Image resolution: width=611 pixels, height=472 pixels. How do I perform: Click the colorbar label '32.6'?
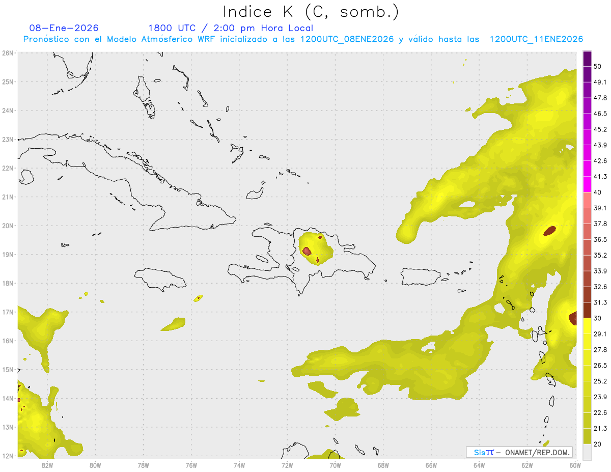coord(600,287)
